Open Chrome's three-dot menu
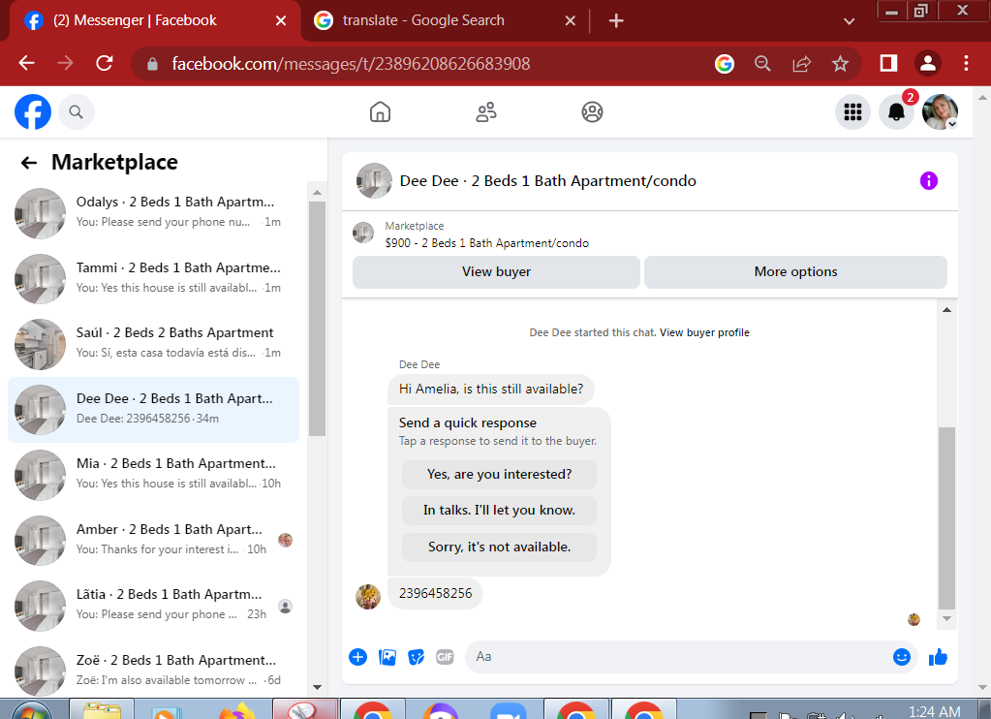This screenshot has width=991, height=719. click(x=966, y=63)
